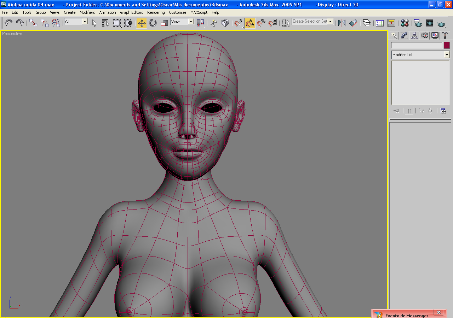Expand the Create Selection Set dropdown
453x318 pixels.
tap(331, 21)
